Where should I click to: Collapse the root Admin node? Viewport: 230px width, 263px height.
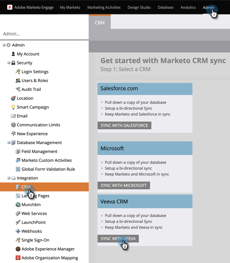pos(4,45)
